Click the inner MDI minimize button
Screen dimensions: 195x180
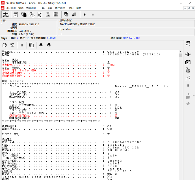185,8
